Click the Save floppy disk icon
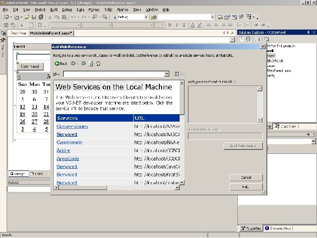Screen dimensions: 317x238 coord(34,17)
